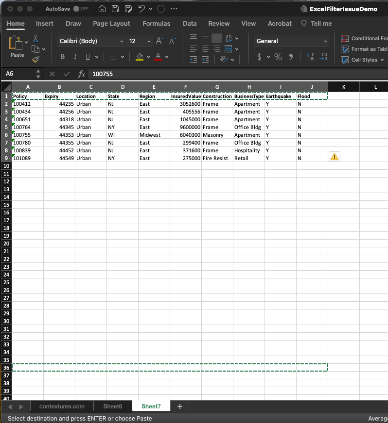Click the Save floppy disk icon

tap(115, 9)
